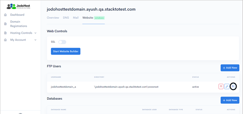Click the Domain Registrations document icon

click(x=5, y=24)
